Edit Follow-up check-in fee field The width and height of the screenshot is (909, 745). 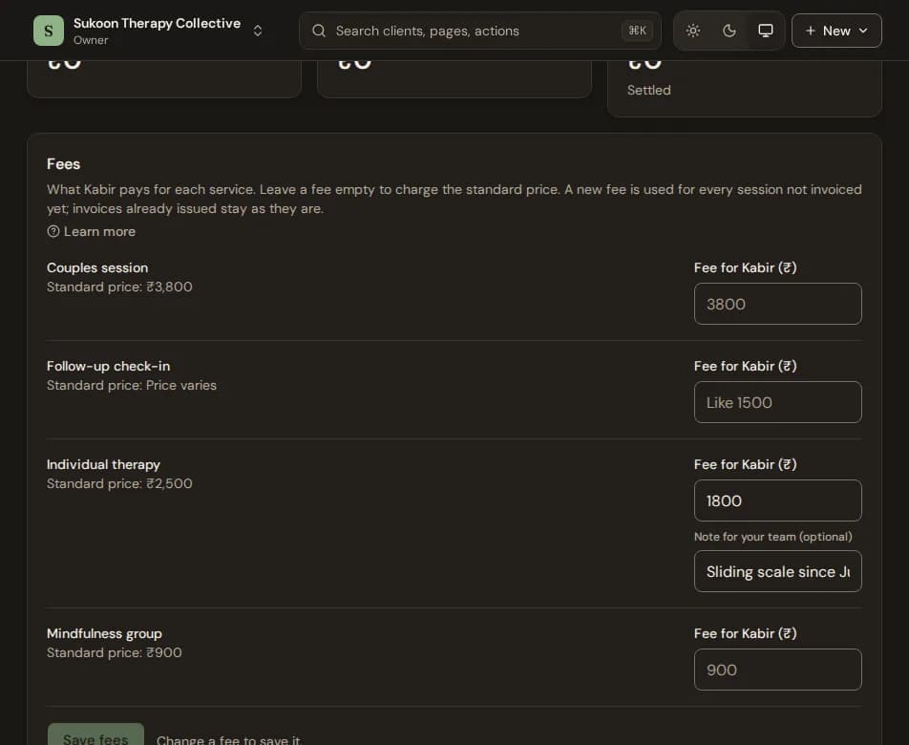[777, 402]
